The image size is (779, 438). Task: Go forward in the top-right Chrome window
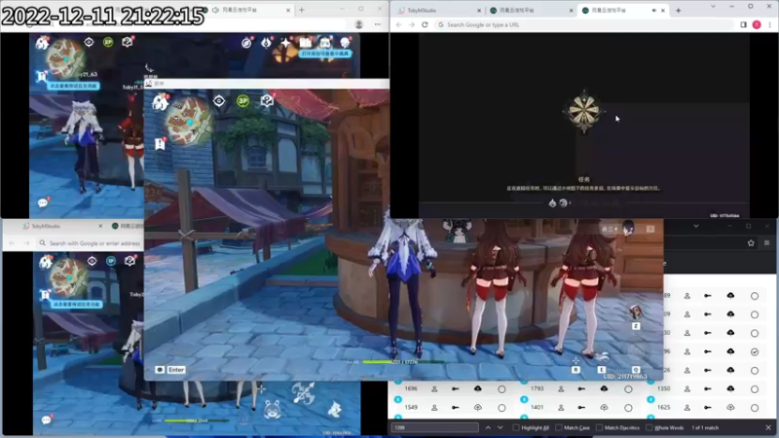click(412, 24)
